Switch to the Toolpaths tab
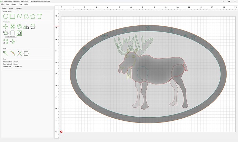Image resolution: width=238 pixels, height=142 pixels. tap(19, 8)
